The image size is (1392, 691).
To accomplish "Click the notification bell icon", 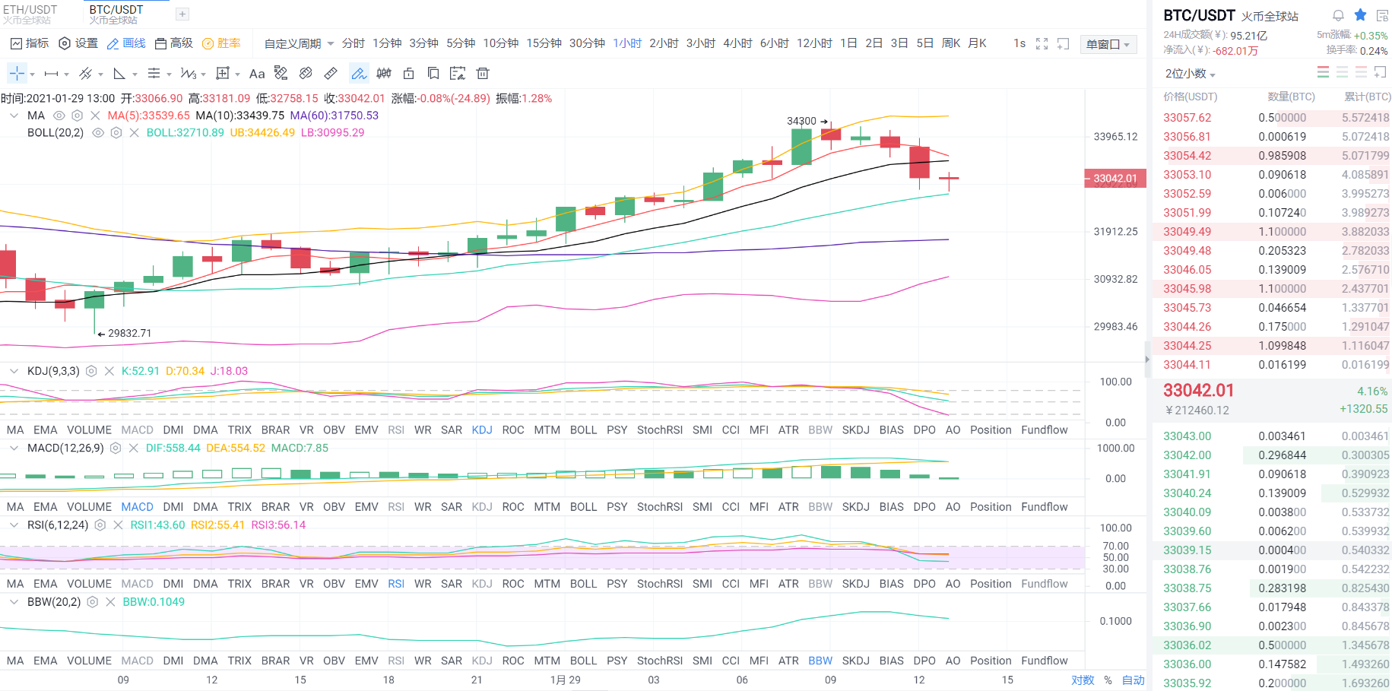I will point(1337,14).
